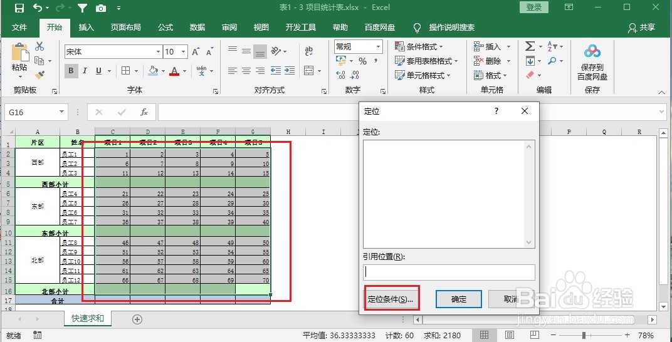Toggle wrap text icon
The image size is (672, 342).
[x=308, y=51]
